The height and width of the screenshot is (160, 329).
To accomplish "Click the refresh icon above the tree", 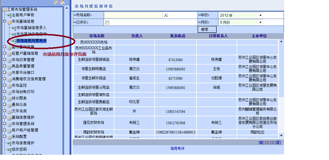I will 56,2.
